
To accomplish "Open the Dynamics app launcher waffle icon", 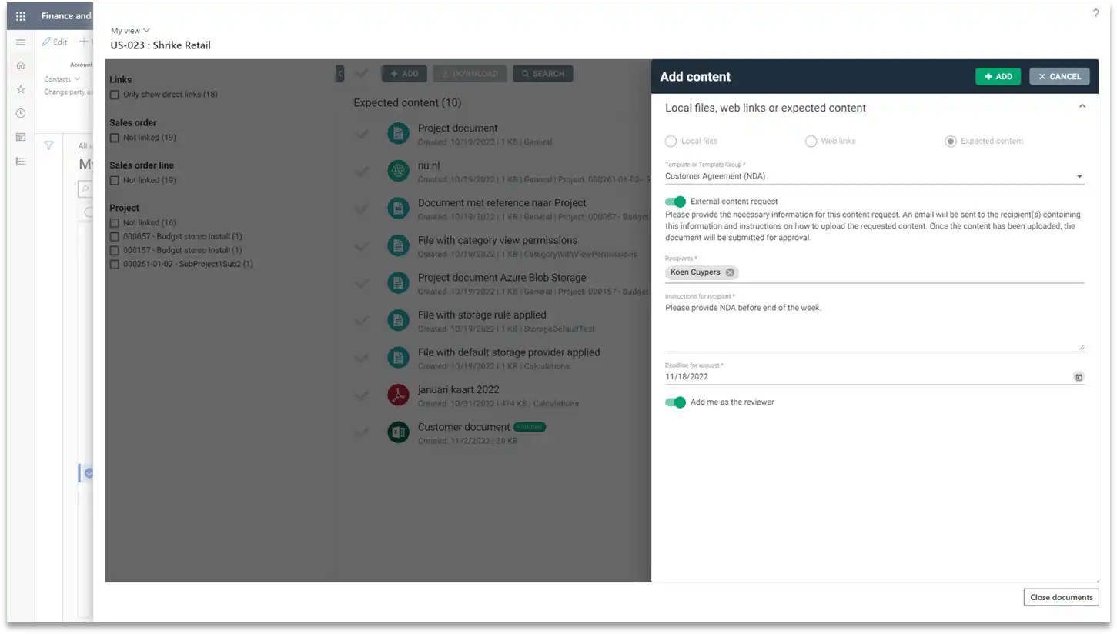I will click(21, 15).
